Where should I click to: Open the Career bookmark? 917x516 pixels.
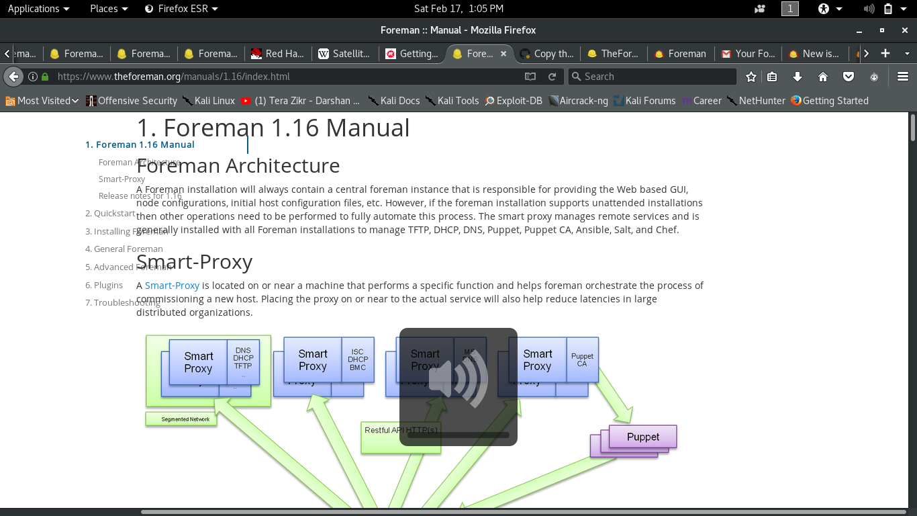coord(702,101)
